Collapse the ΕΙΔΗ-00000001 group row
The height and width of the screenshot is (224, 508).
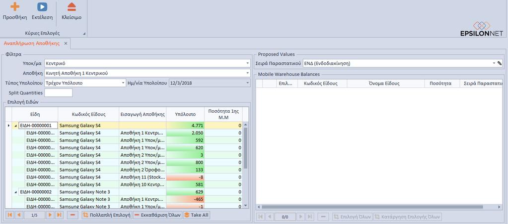[x=15, y=125]
